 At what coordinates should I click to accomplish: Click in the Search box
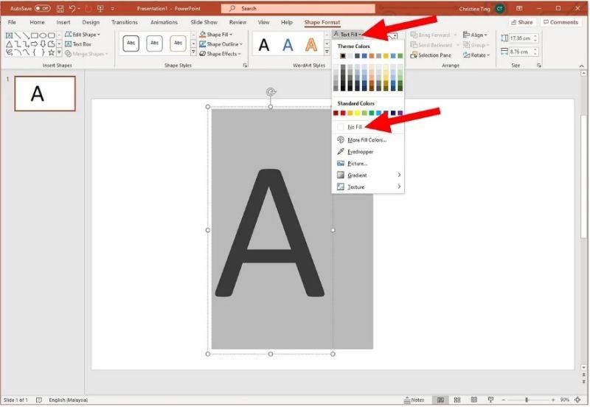298,8
